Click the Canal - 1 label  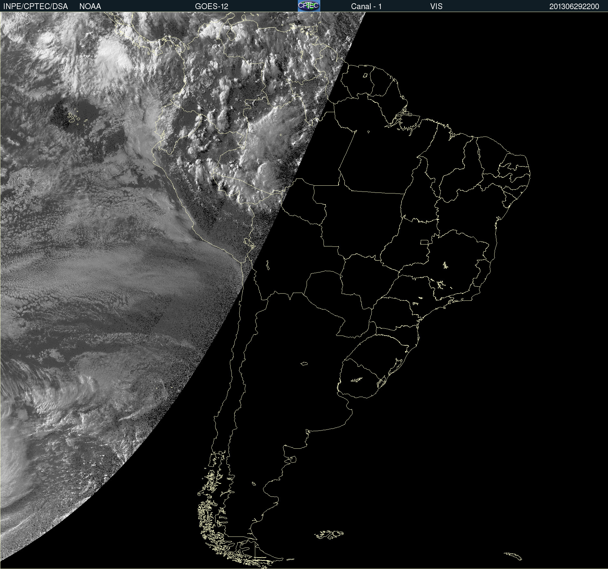366,7
